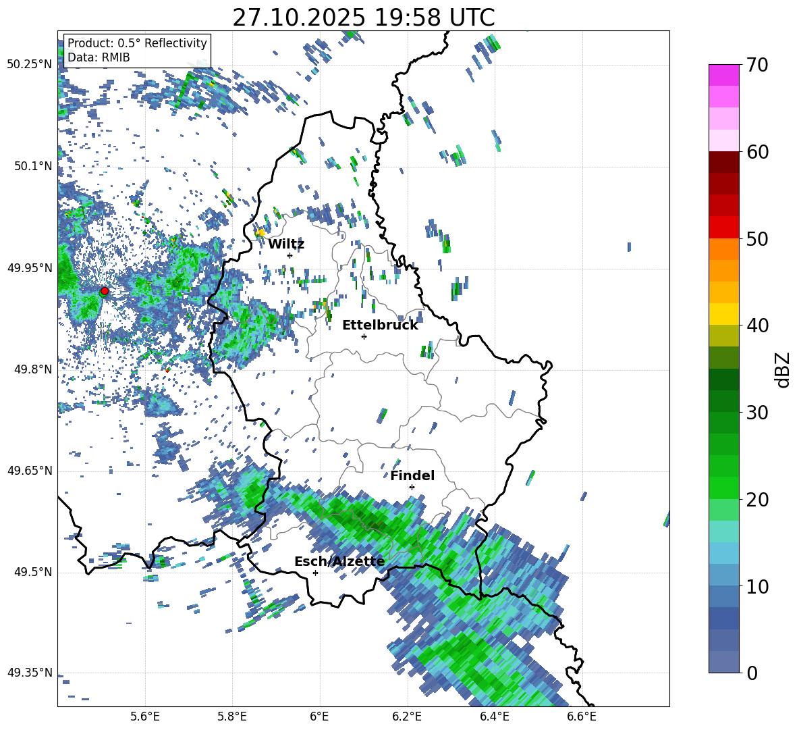Click the title 27.10.2025 19:58 UTC
799x730 pixels.
click(x=363, y=18)
